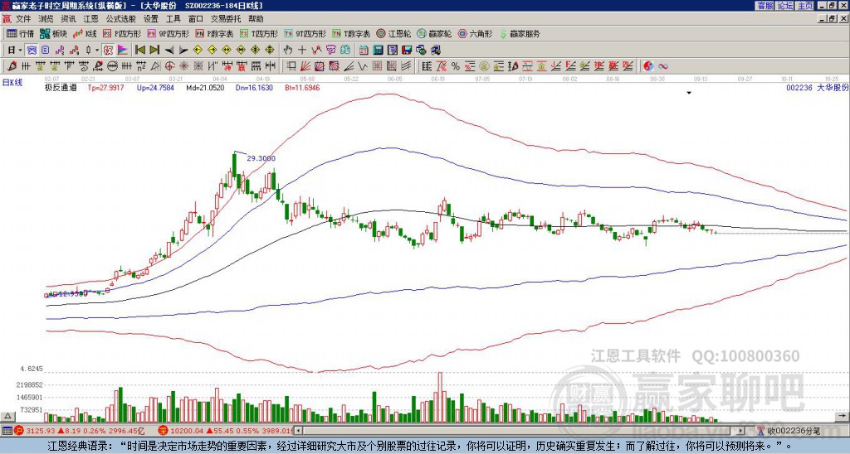
Task: Open the 9P四方形 tool
Action: pos(169,33)
